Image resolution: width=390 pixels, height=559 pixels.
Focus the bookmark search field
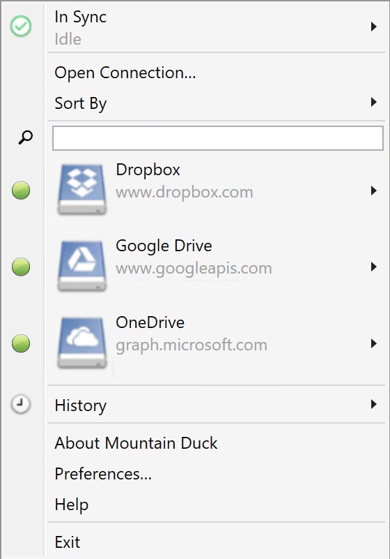click(218, 138)
